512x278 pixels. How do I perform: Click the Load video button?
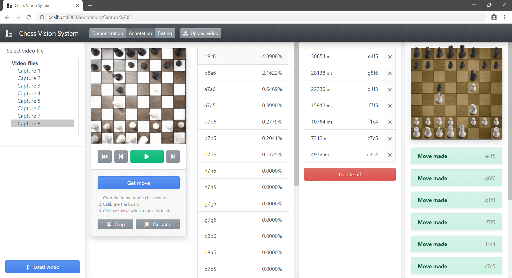click(43, 267)
